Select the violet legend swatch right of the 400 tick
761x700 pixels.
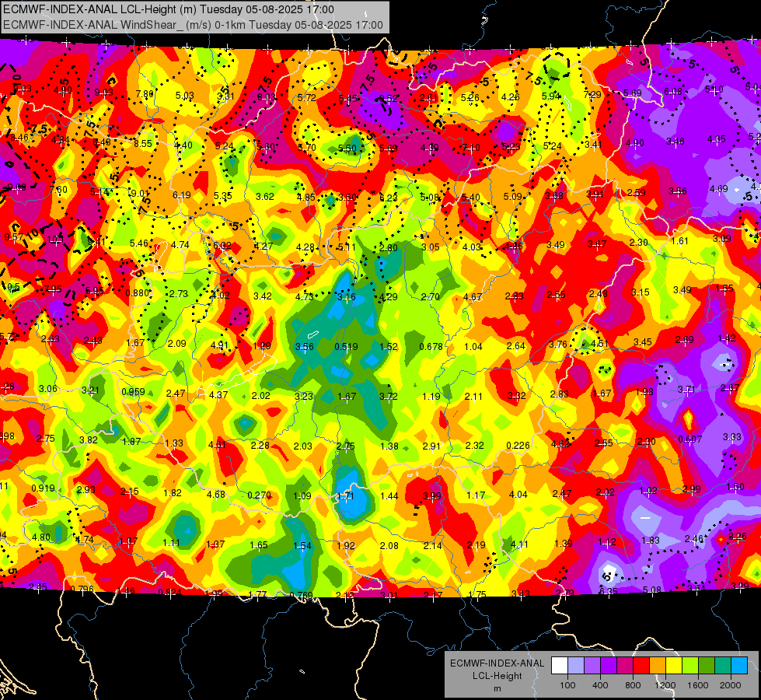point(609,666)
